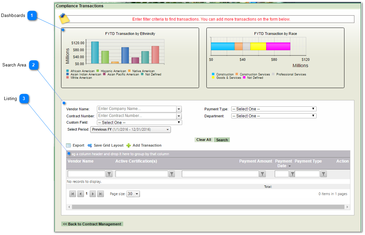Click filter icon for Payment Type column
This screenshot has height=235, width=365.
click(x=324, y=174)
